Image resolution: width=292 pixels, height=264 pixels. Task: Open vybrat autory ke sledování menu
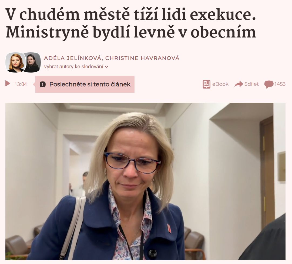pyautogui.click(x=76, y=67)
